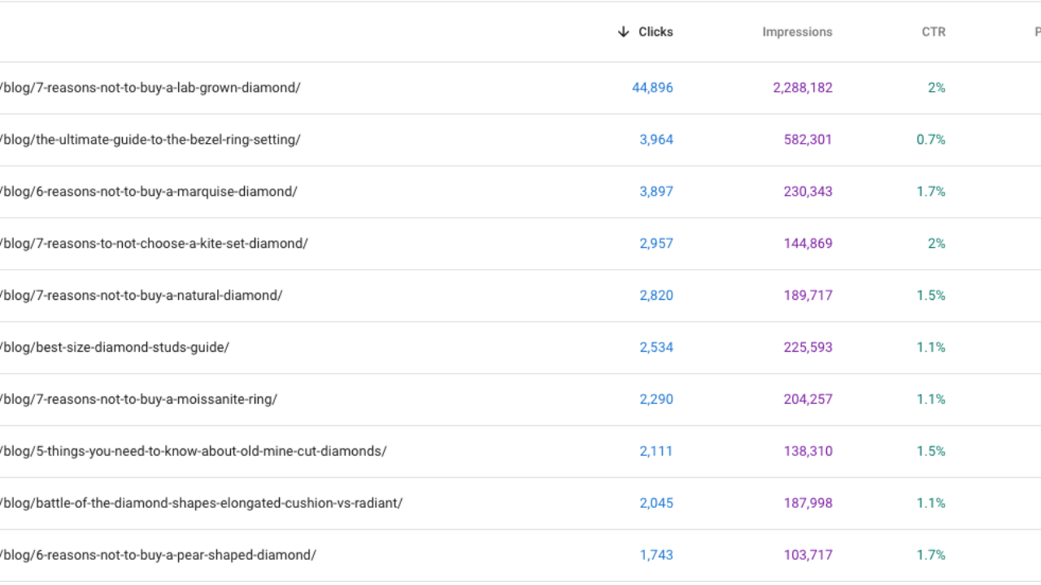Click the 2,534 clicks value

pos(656,348)
